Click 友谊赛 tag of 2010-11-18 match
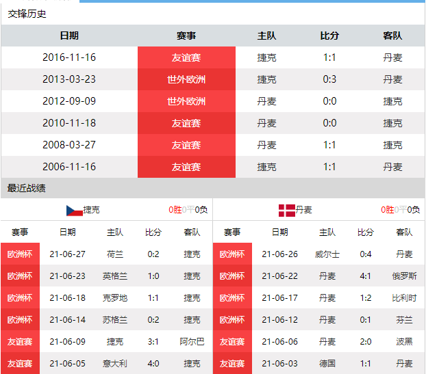This screenshot has height=374, width=426. tap(187, 123)
